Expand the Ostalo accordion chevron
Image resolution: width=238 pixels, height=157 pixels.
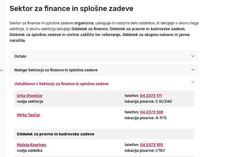click(x=193, y=56)
